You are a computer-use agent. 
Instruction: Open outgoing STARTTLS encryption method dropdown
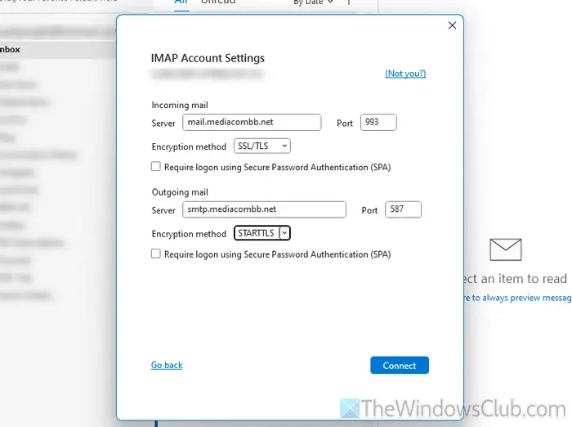coord(262,233)
